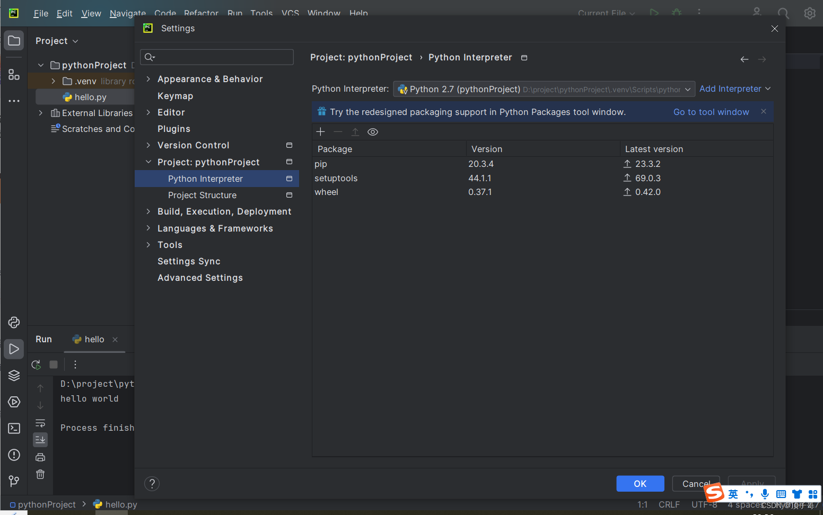Run the current file
The width and height of the screenshot is (823, 515).
click(x=654, y=13)
